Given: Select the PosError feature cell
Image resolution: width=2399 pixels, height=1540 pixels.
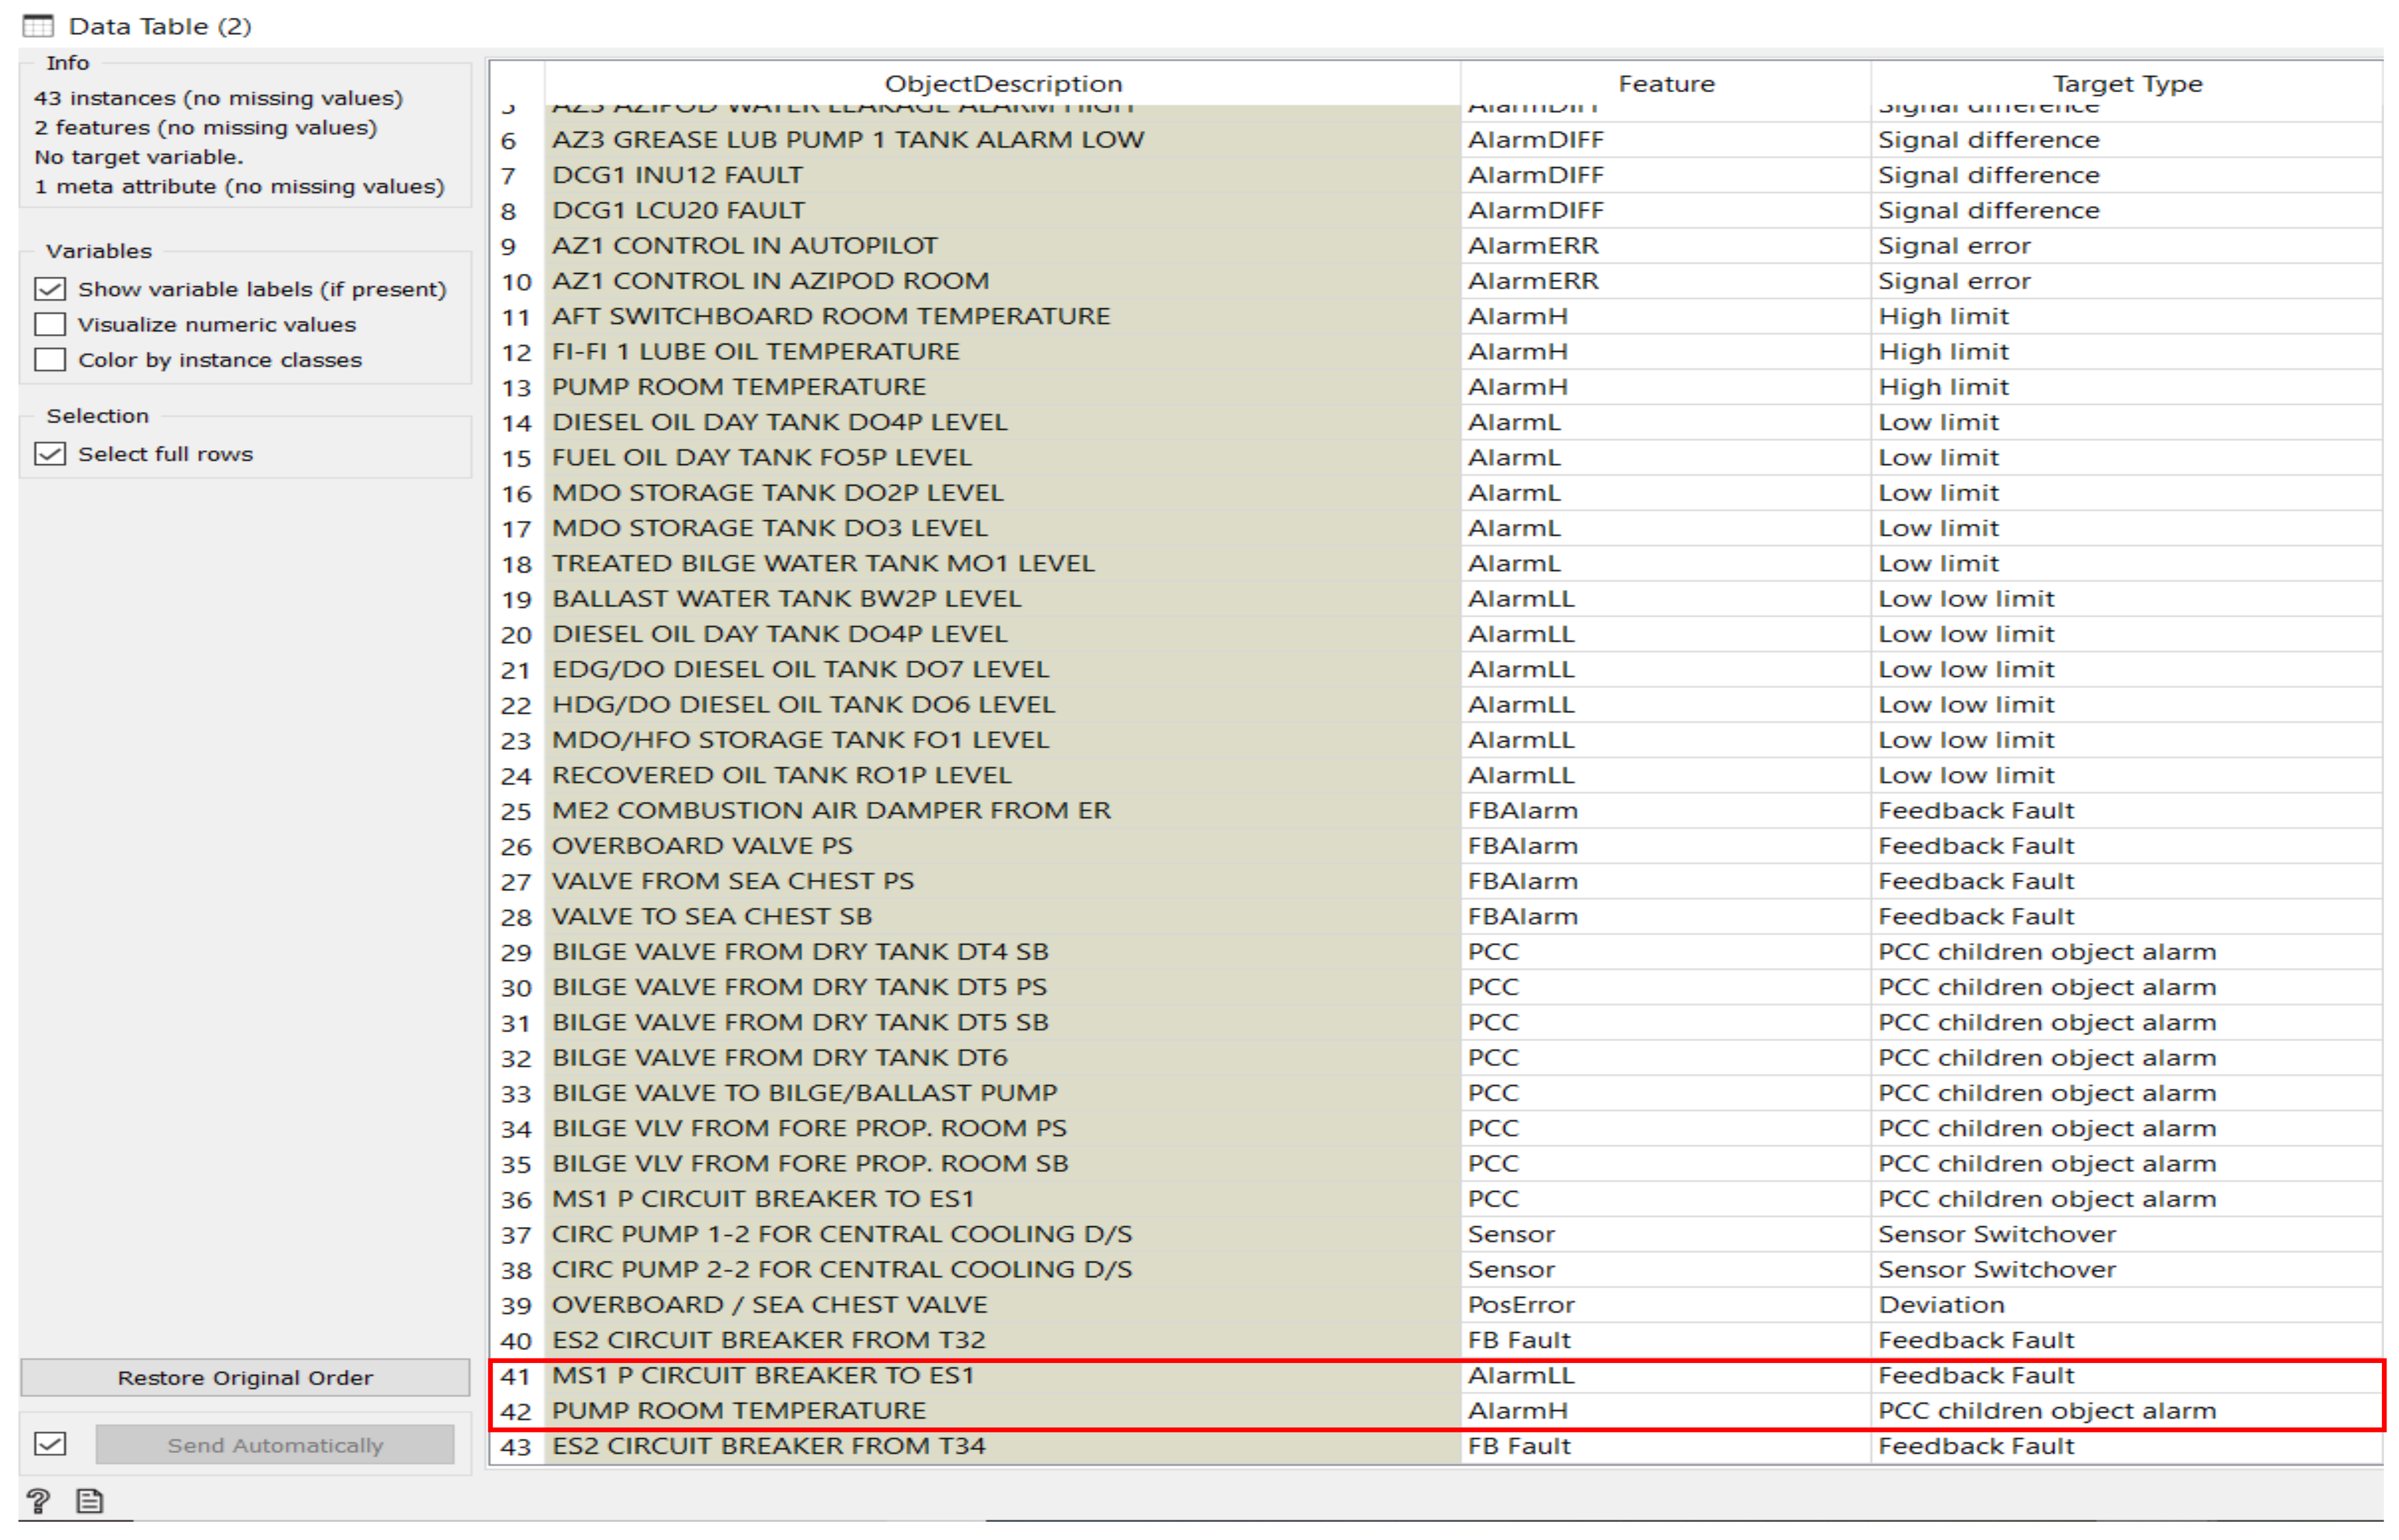Looking at the screenshot, I should click(x=1521, y=1304).
